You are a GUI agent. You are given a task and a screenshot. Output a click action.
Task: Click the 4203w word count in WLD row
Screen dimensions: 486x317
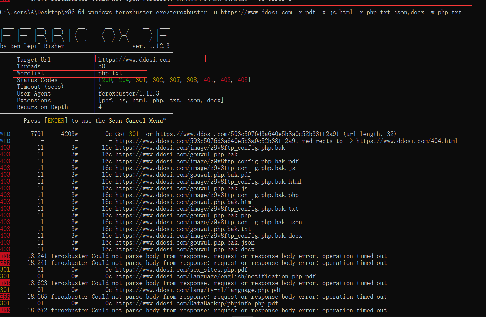pos(69,134)
